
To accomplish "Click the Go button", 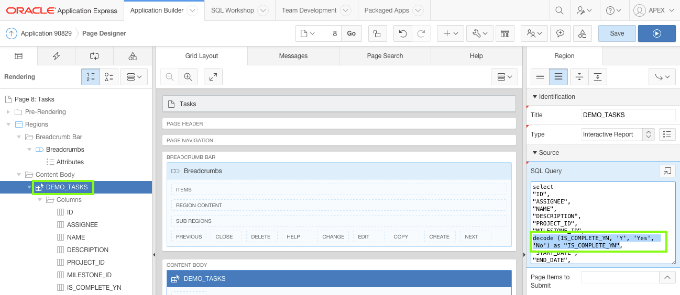I will tap(351, 33).
